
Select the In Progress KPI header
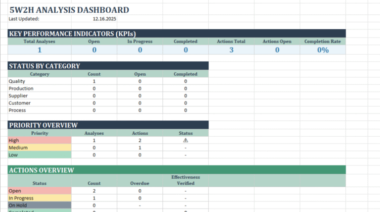pos(140,42)
